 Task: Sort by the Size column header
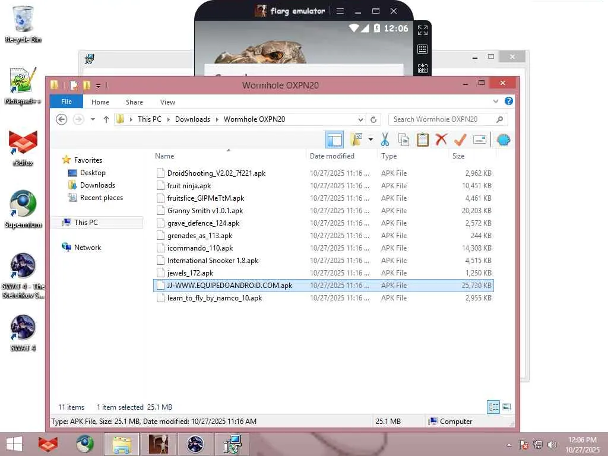tap(458, 156)
